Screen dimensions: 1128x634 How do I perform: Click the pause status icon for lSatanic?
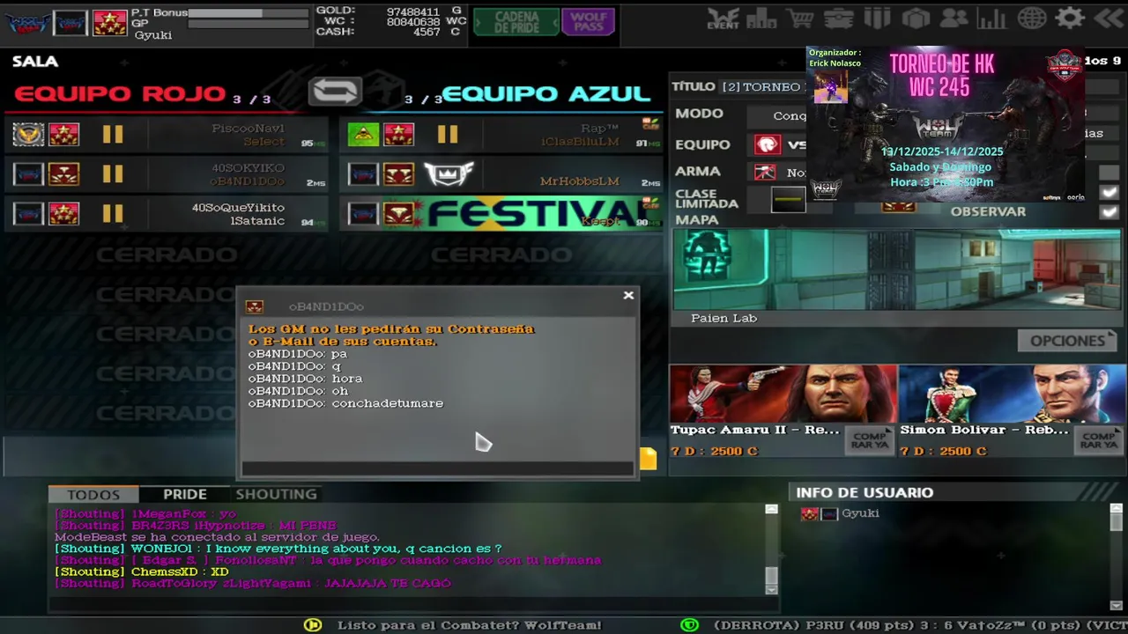[x=113, y=213]
